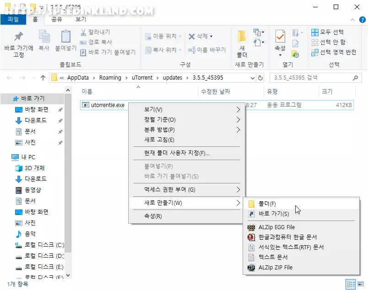Click the Copy icon in ribbon
Screen dimensions: 368x290
pos(44,37)
